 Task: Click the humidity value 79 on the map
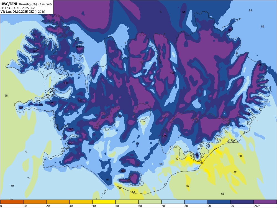(x=12, y=186)
